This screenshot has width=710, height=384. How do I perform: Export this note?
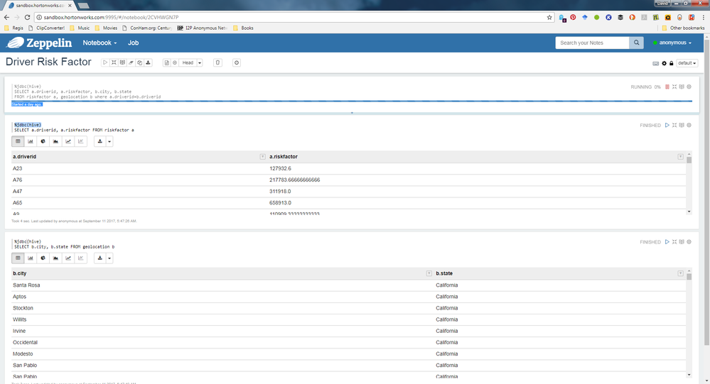pos(148,63)
